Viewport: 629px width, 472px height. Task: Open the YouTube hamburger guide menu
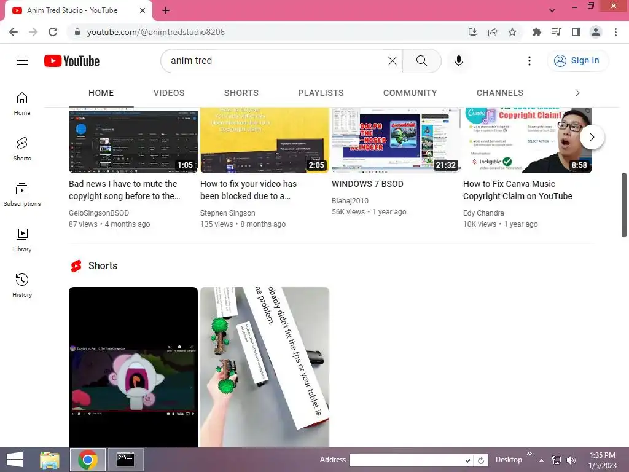pos(22,61)
